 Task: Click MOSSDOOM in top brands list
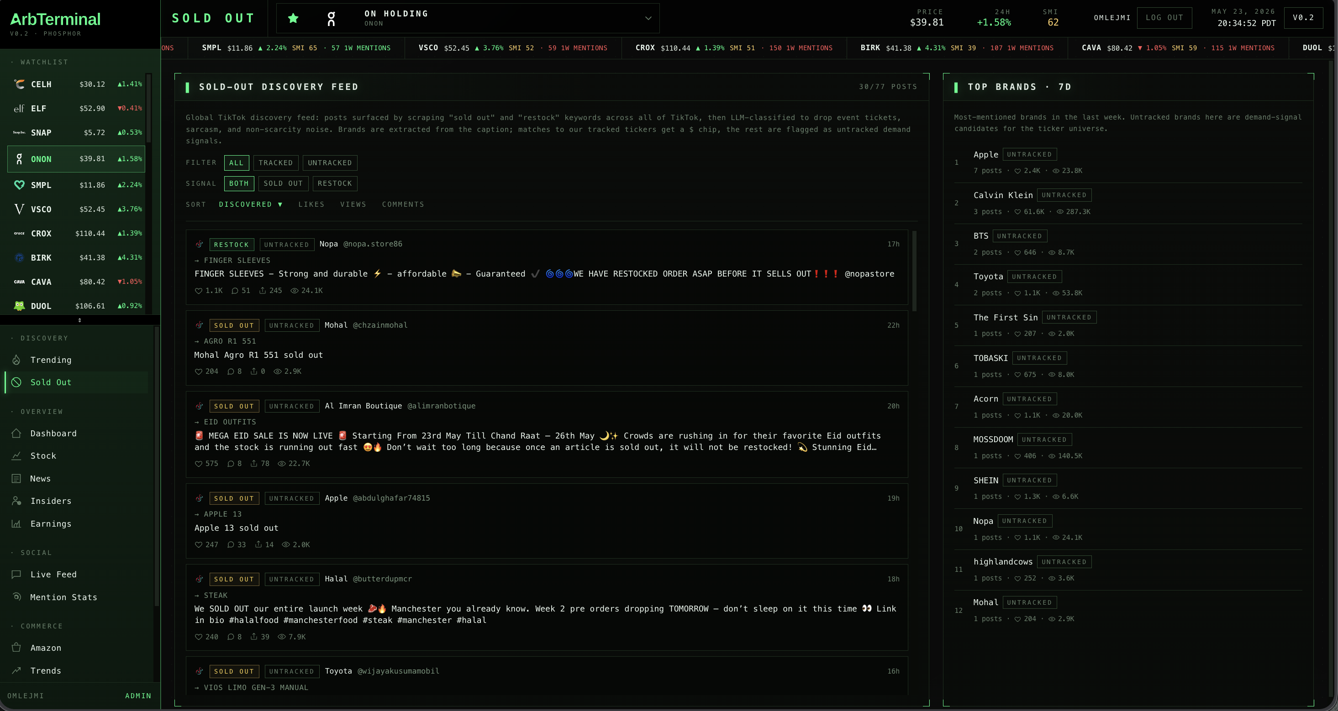993,439
